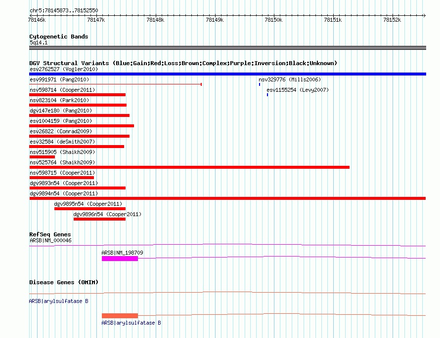The image size is (440, 338).
Task: Click the 78152k ruler position
Action: (x=392, y=20)
